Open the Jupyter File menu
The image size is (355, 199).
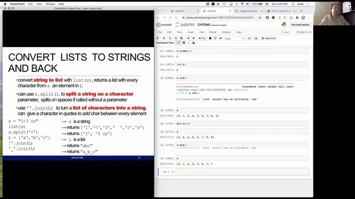click(x=160, y=32)
